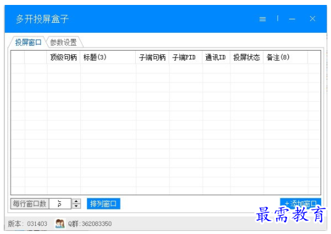Viewport: 331px width, 234px height.
Task: Click the thin vertical bar icon in title bar
Action: coord(278,19)
